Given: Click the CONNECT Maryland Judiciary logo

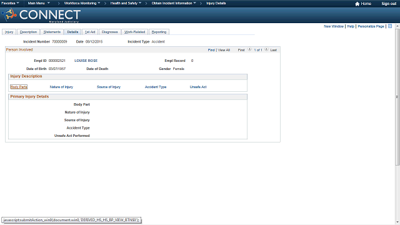Looking at the screenshot, I should click(x=41, y=15).
